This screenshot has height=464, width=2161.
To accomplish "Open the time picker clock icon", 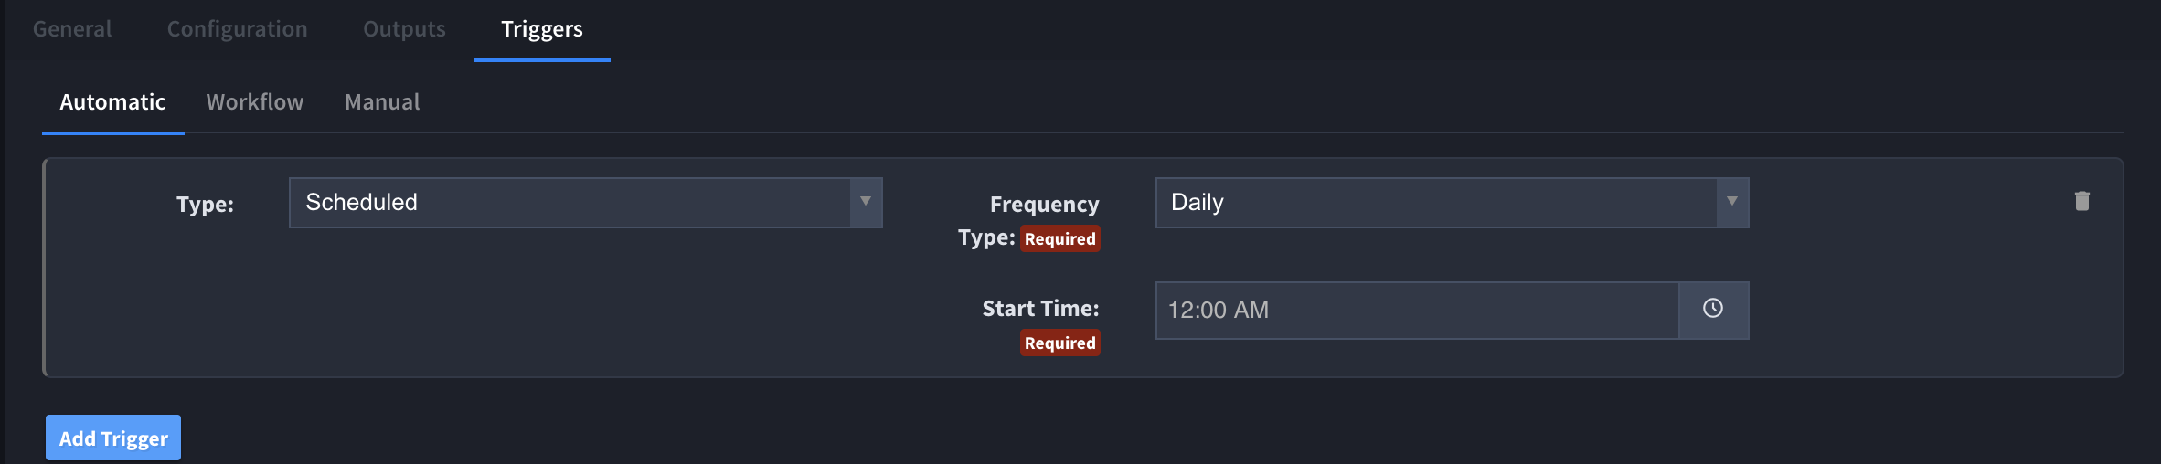I will (x=1713, y=310).
